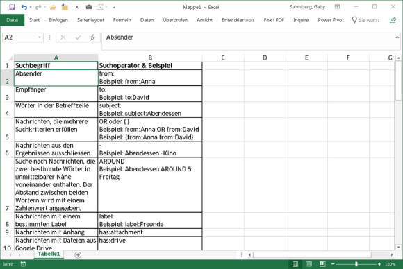
Task: Adjust the zoom slider handle
Action: 356,264
